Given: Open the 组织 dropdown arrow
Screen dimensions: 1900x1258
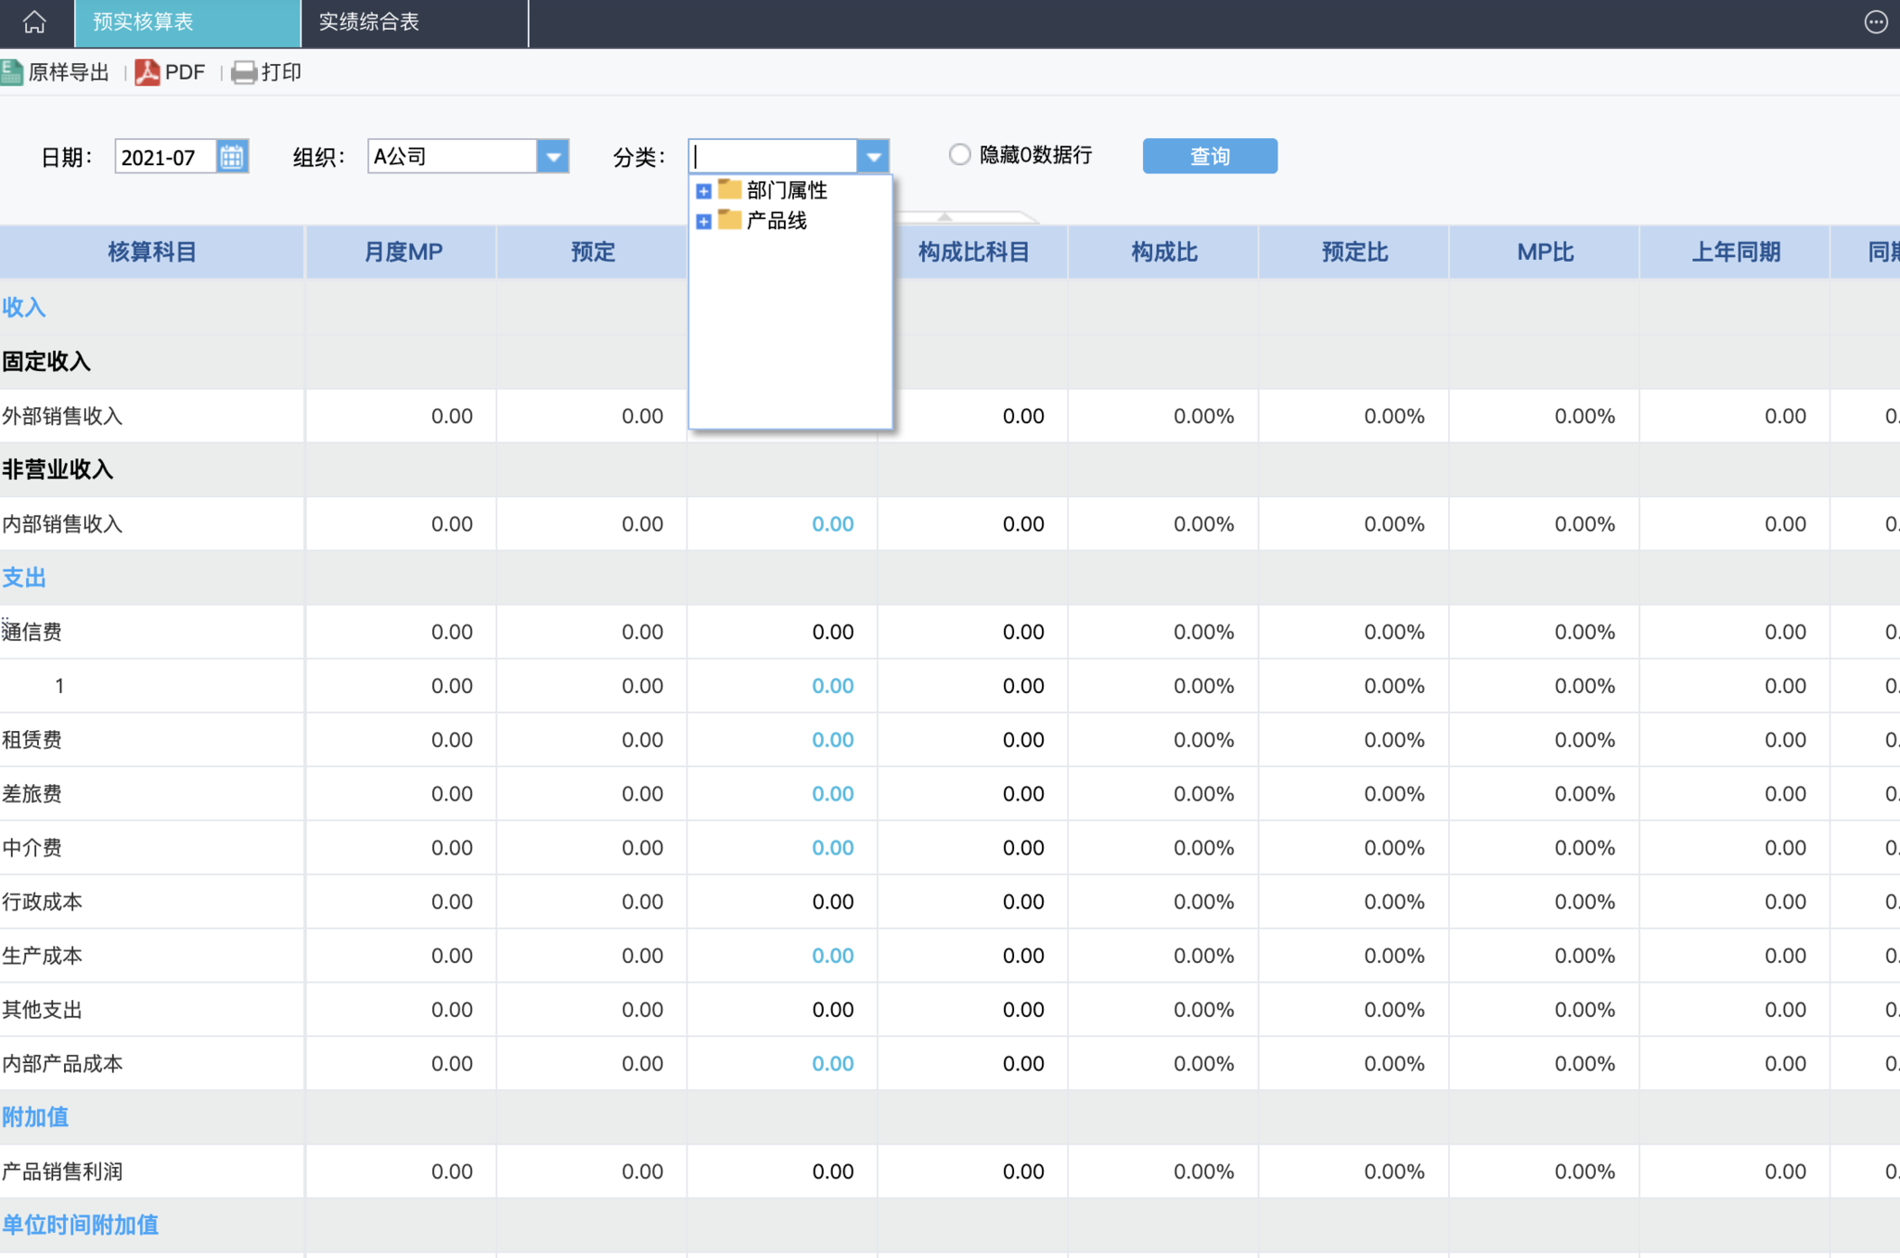Looking at the screenshot, I should point(553,157).
